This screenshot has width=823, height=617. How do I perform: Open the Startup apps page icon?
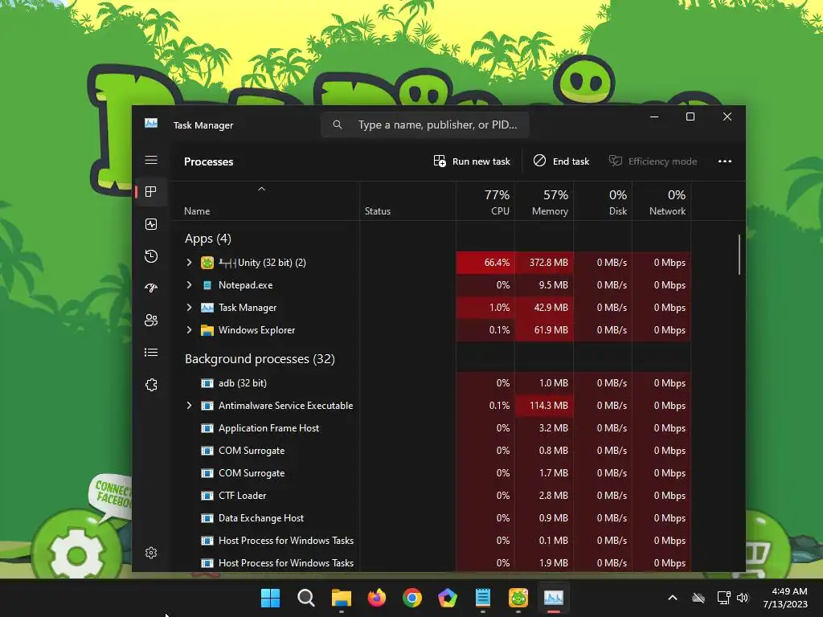(x=151, y=288)
